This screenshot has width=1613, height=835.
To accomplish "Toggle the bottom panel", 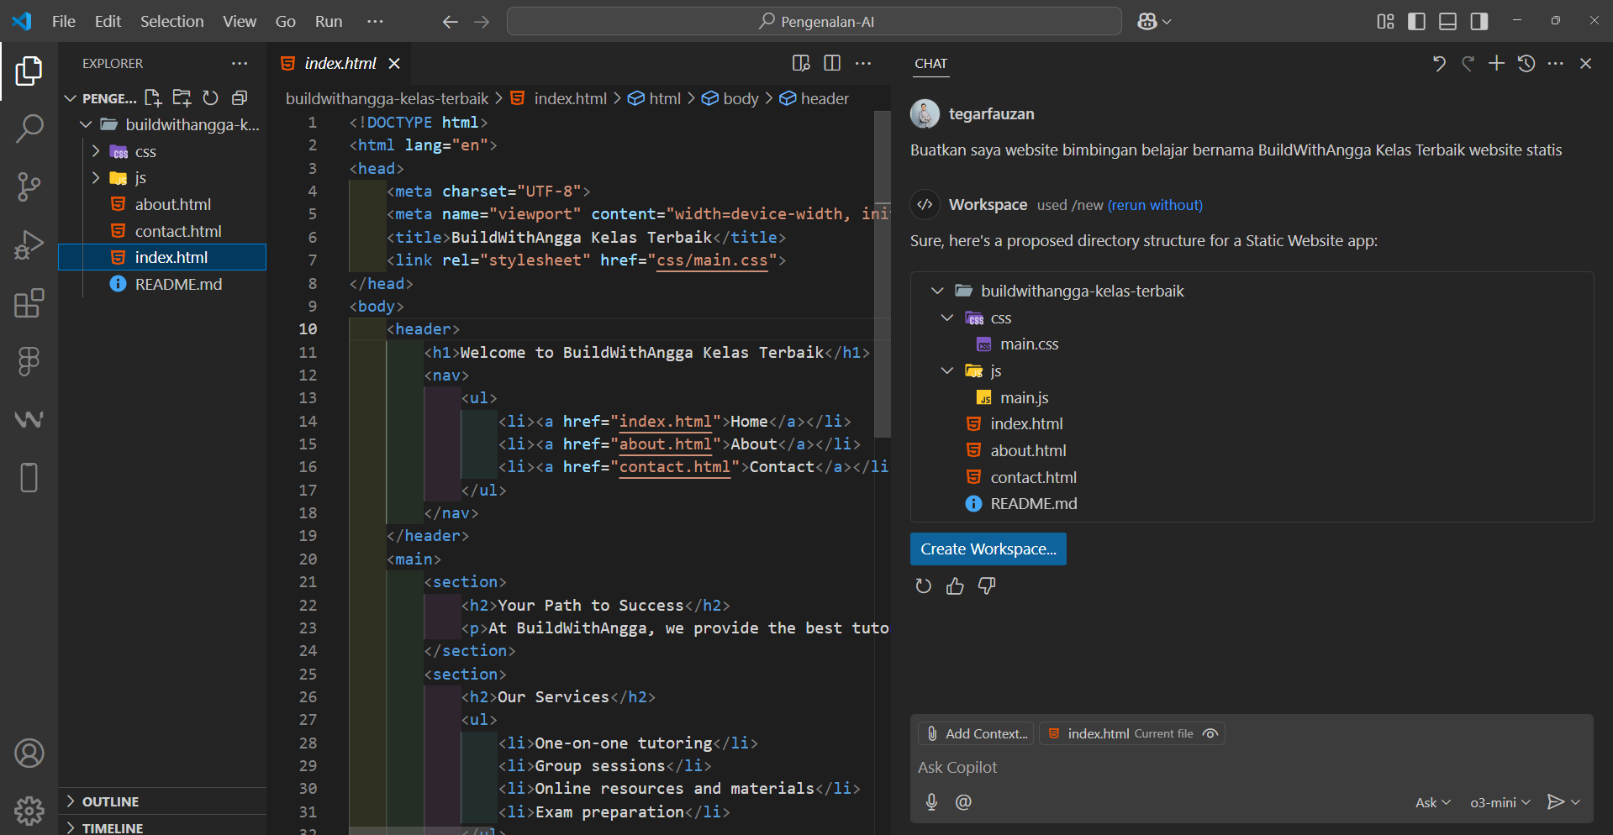I will coord(1447,21).
